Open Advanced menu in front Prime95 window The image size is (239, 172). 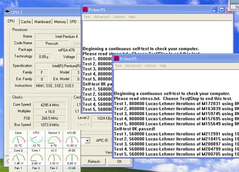[x=133, y=66]
